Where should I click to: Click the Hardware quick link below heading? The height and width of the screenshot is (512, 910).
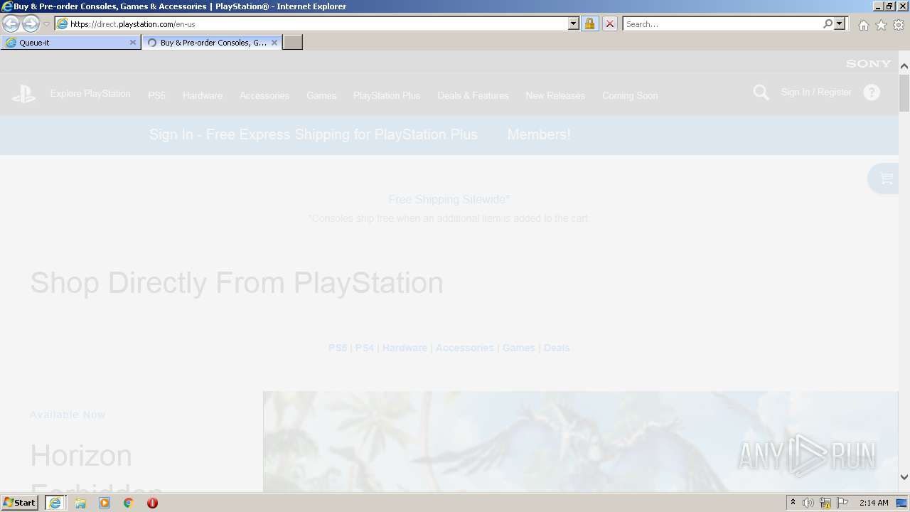point(405,348)
